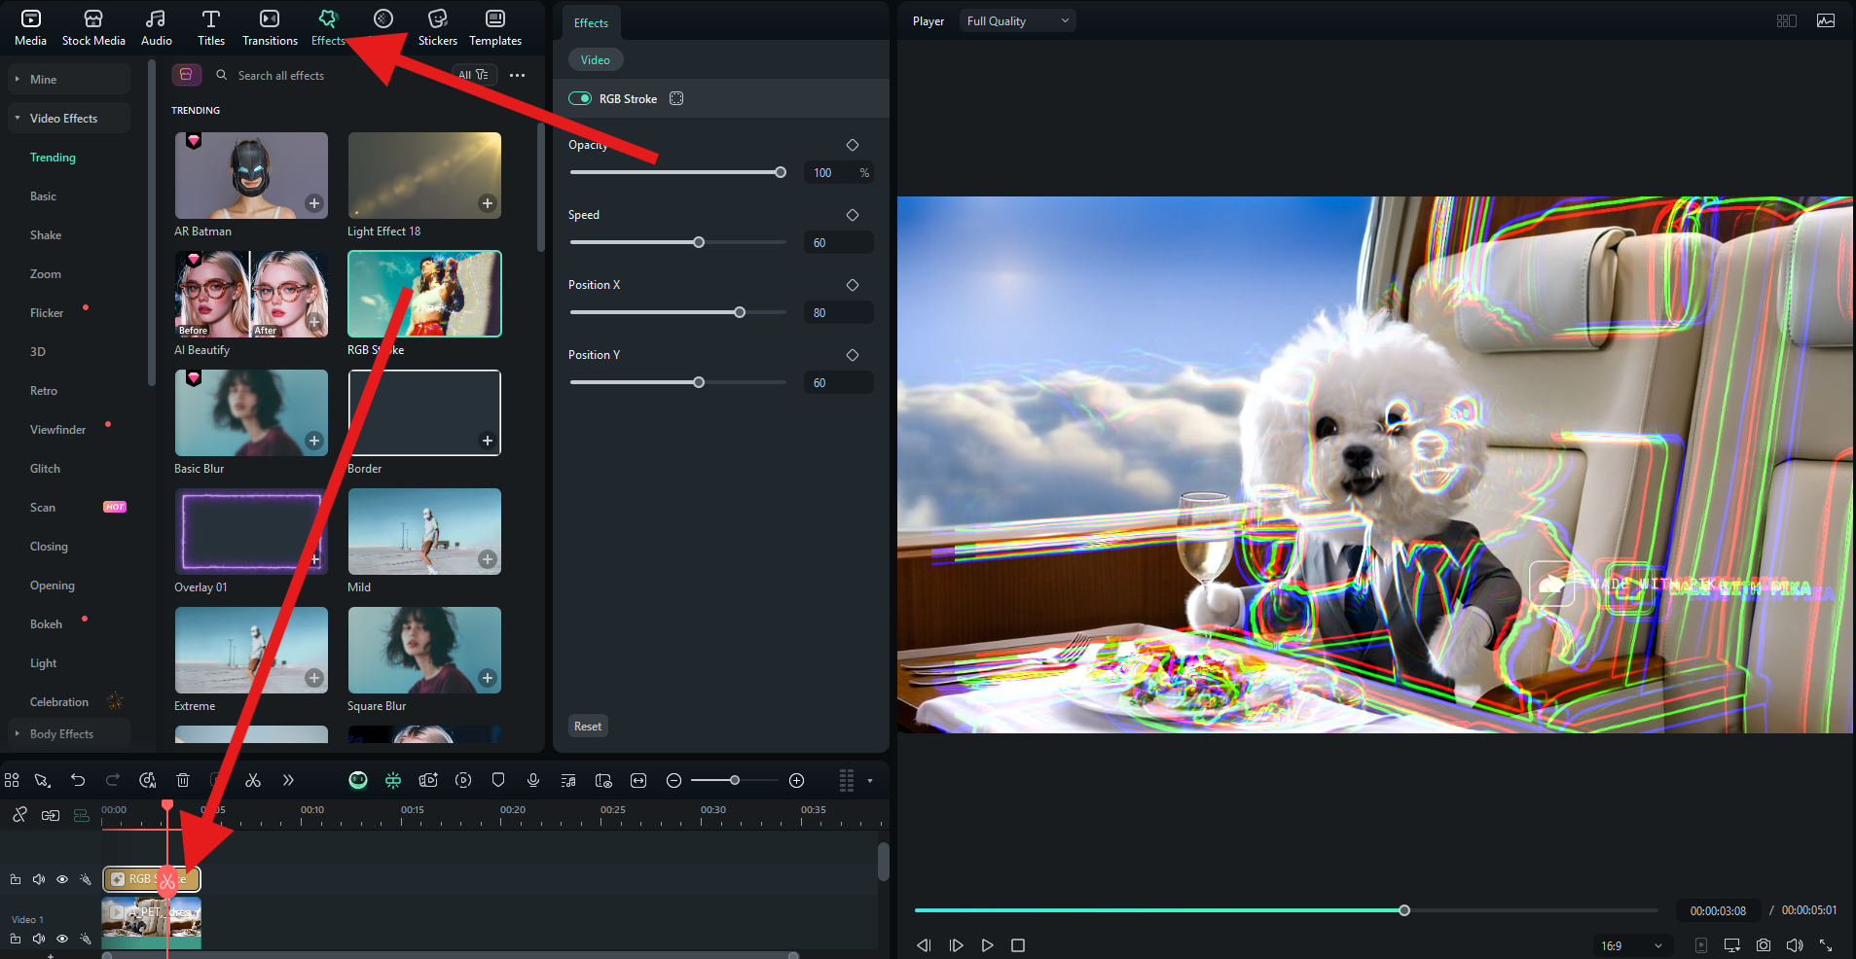This screenshot has height=959, width=1856.
Task: Take a snapshot with camera icon
Action: 1764,945
